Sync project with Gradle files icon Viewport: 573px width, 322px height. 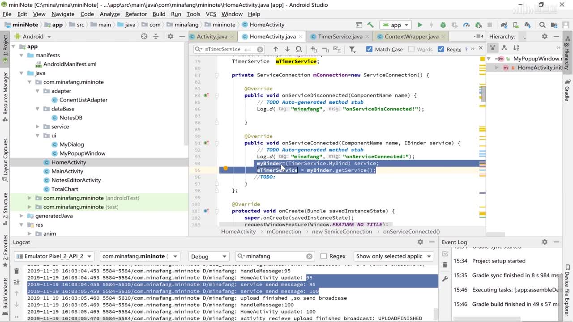tap(504, 25)
